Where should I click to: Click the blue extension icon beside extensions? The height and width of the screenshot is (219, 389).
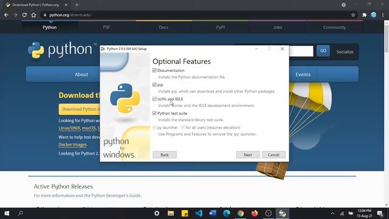tap(373, 15)
